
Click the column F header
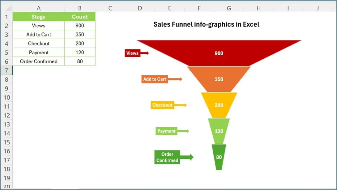coord(199,8)
